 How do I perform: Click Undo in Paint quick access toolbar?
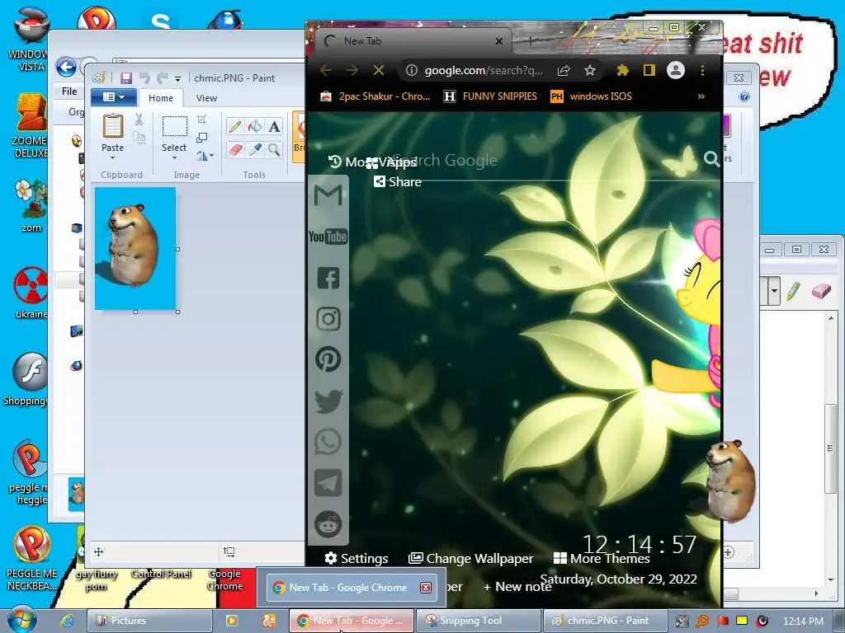point(144,78)
